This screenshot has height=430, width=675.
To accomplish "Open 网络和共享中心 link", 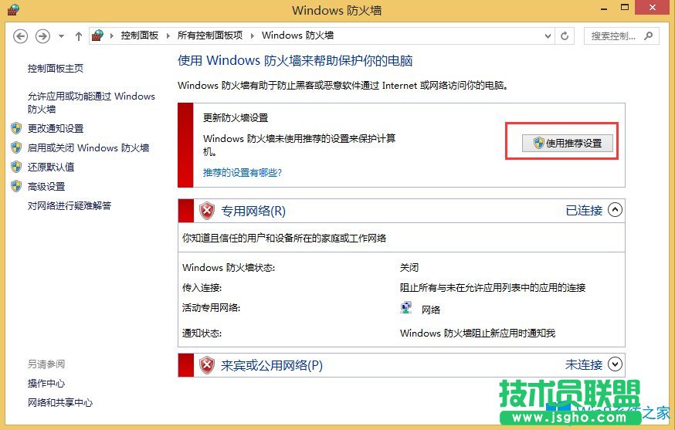I will [x=60, y=402].
